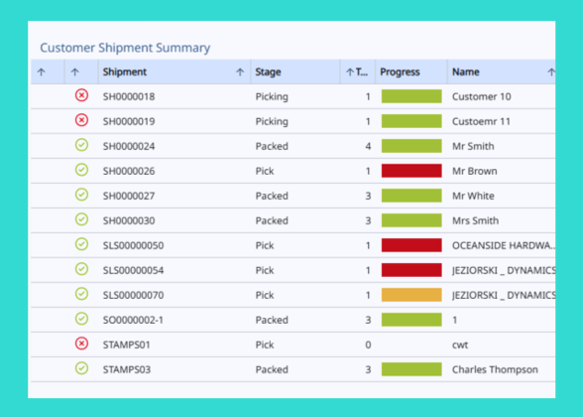Click the green progress bar for Charles Thompson
This screenshot has height=417, width=583.
pyautogui.click(x=411, y=369)
